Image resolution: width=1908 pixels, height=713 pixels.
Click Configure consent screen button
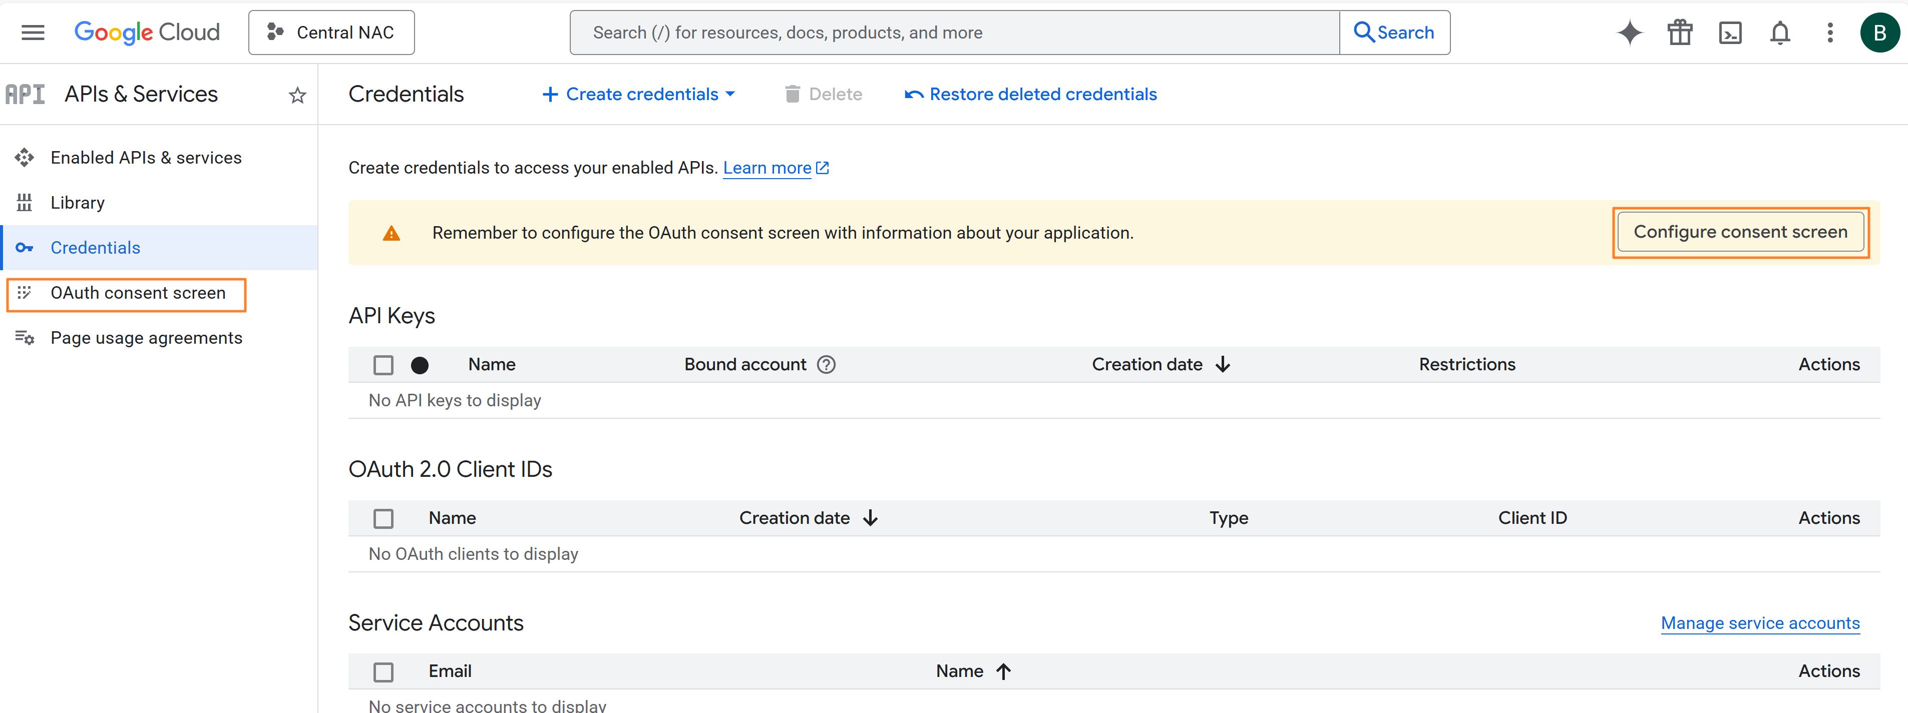pyautogui.click(x=1741, y=232)
